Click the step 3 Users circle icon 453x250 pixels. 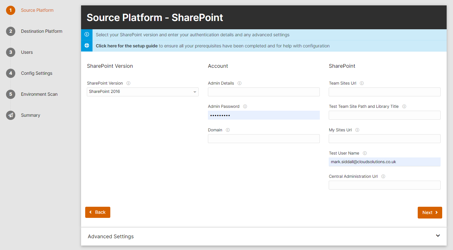10,52
